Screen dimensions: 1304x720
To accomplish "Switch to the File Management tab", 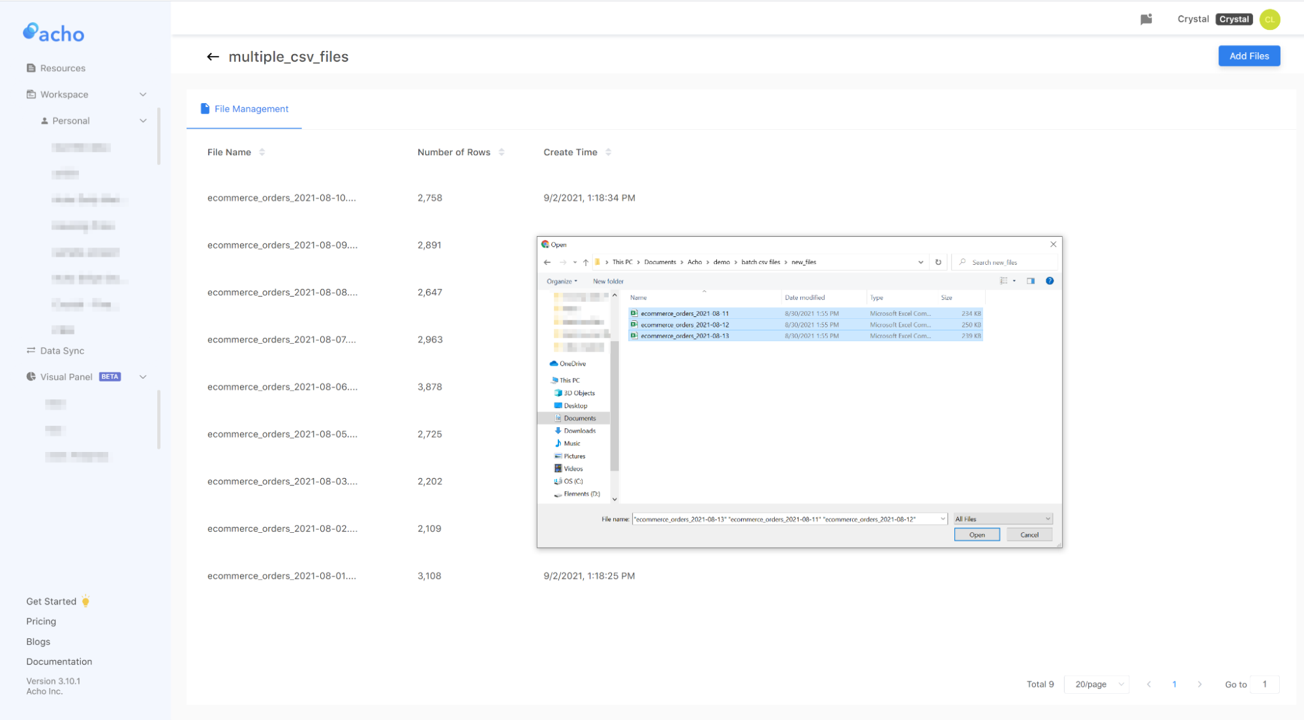I will coord(251,108).
